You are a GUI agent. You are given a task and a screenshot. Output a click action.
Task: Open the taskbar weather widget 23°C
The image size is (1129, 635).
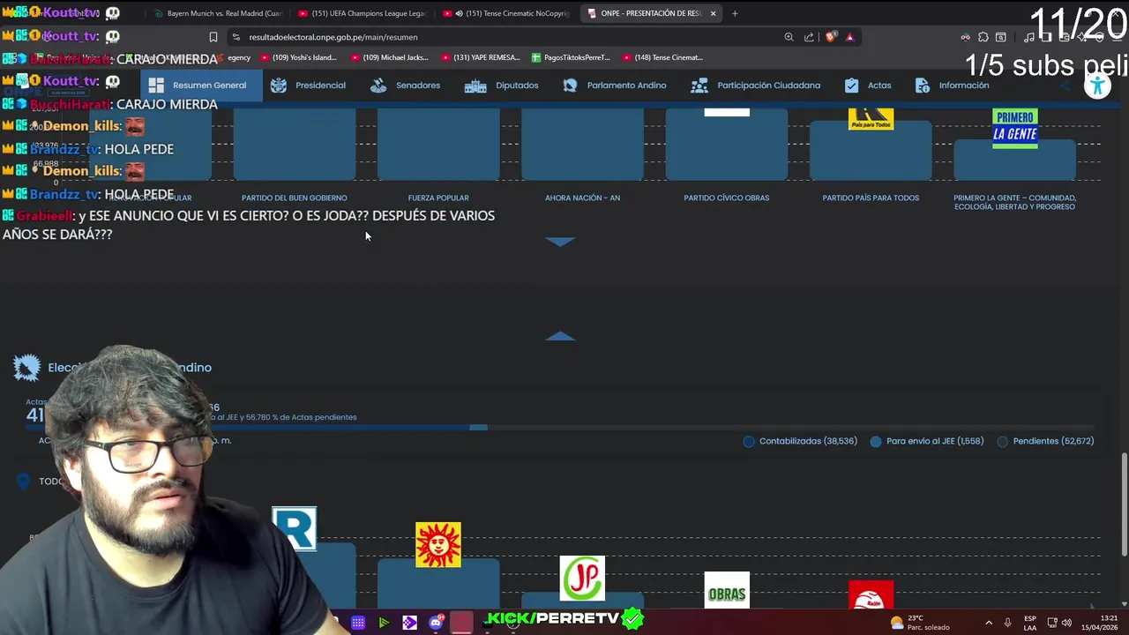(x=920, y=623)
